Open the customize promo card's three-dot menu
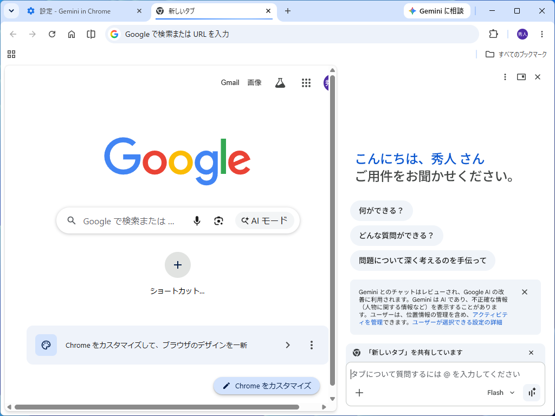The image size is (555, 416). click(312, 345)
